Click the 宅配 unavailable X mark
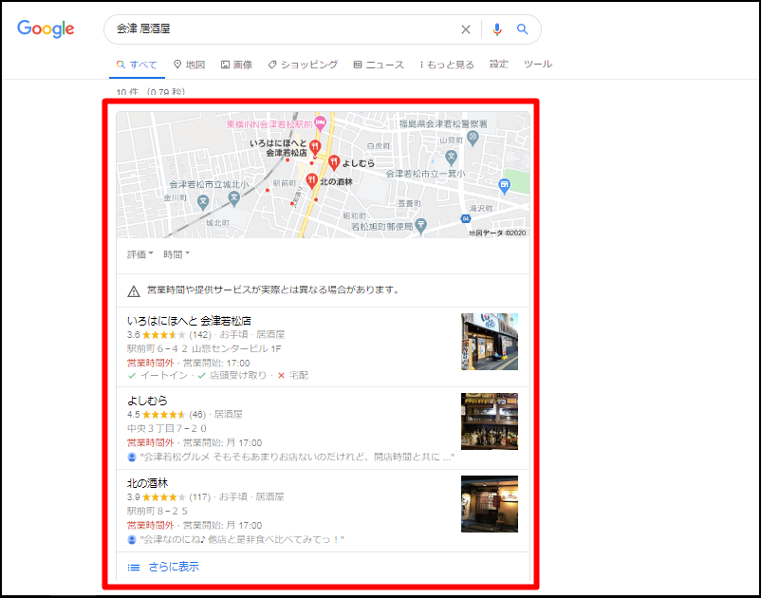The image size is (761, 598). 281,376
